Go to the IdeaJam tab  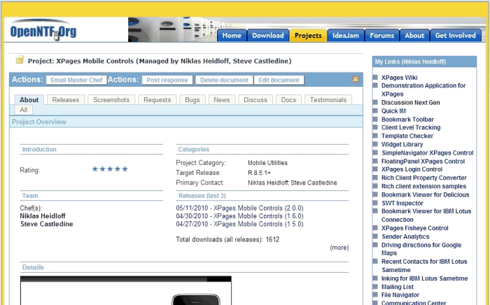pos(346,36)
